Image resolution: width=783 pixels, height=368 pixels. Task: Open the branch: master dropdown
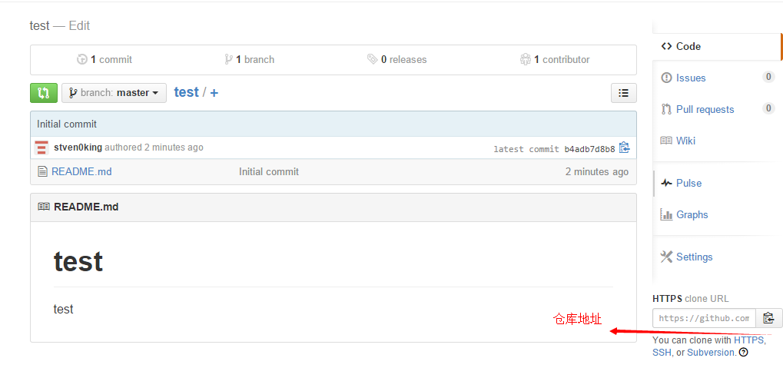(x=114, y=93)
